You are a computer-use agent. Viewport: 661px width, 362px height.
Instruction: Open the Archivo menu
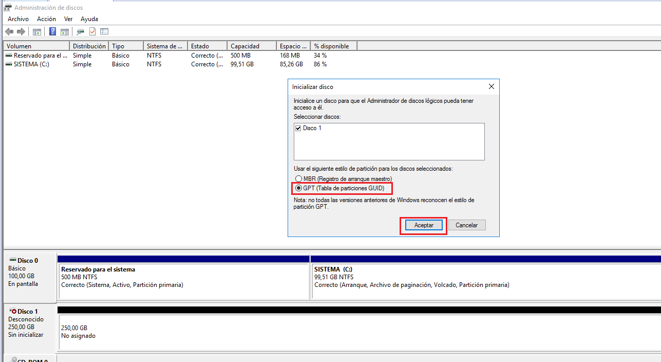[x=18, y=19]
